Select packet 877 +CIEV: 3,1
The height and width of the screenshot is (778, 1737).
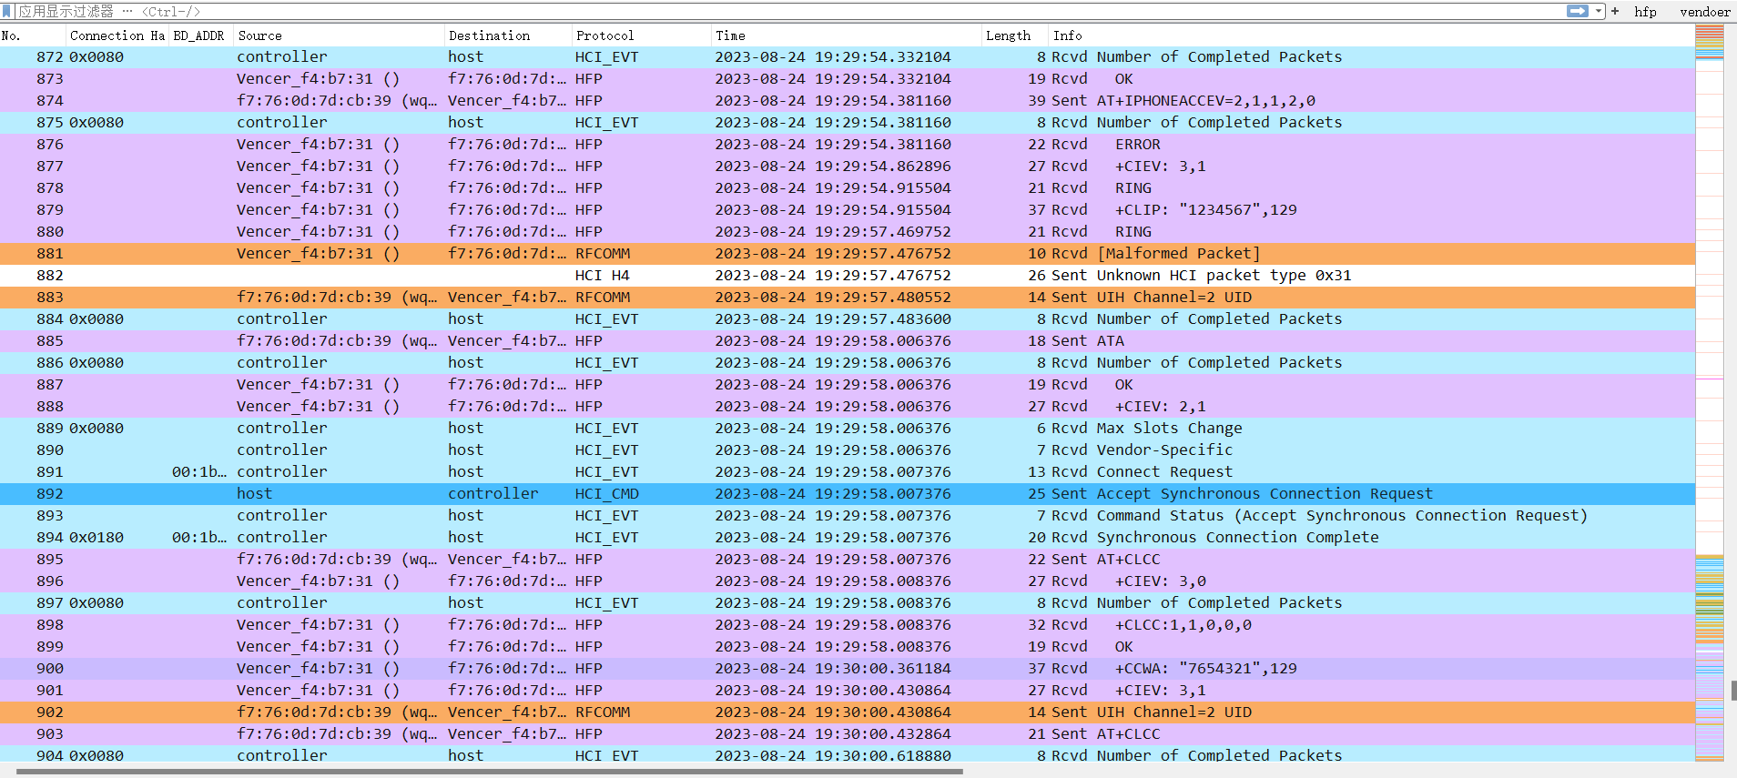pos(847,166)
